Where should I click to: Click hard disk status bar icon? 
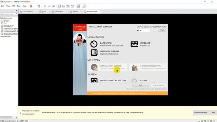tap(199, 121)
